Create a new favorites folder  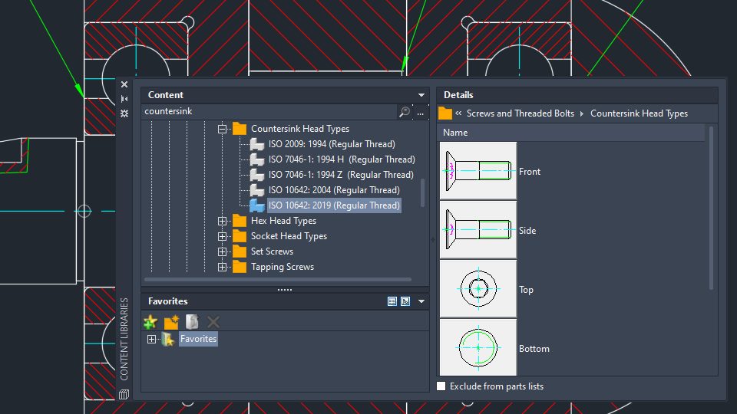click(171, 322)
